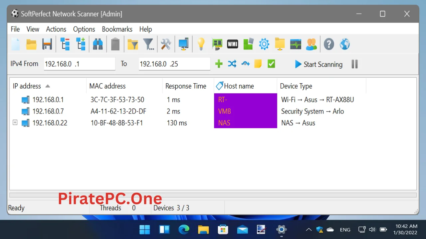Select the 192.168.0.22 IP address
Viewport: 426px width, 239px height.
pos(50,123)
